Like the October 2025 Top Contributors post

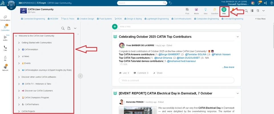coord(124,73)
